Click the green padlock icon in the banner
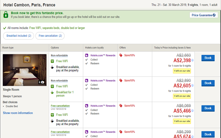This screenshot has width=221, height=138. click(x=6, y=15)
